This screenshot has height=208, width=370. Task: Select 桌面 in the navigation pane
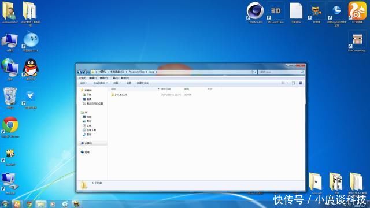(x=87, y=99)
